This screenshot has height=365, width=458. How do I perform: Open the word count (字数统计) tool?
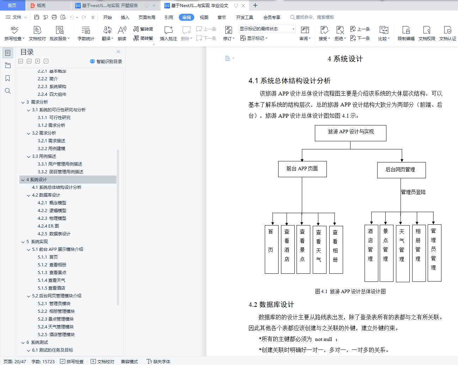[86, 33]
